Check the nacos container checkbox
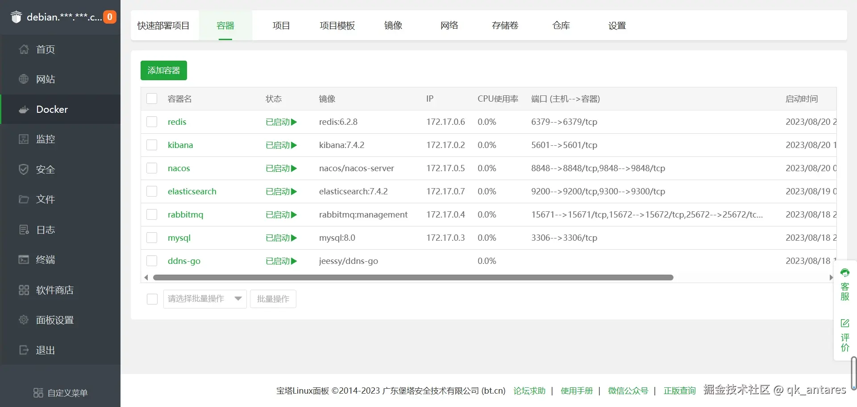 pos(152,168)
